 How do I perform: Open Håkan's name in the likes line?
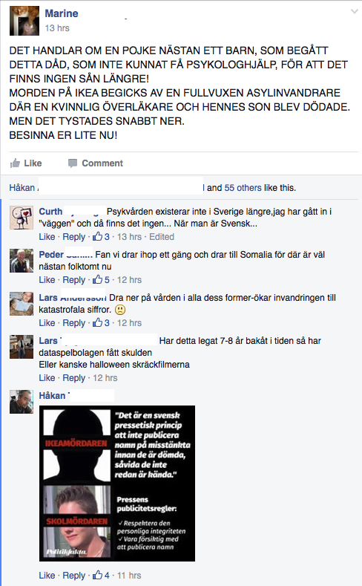coord(22,188)
